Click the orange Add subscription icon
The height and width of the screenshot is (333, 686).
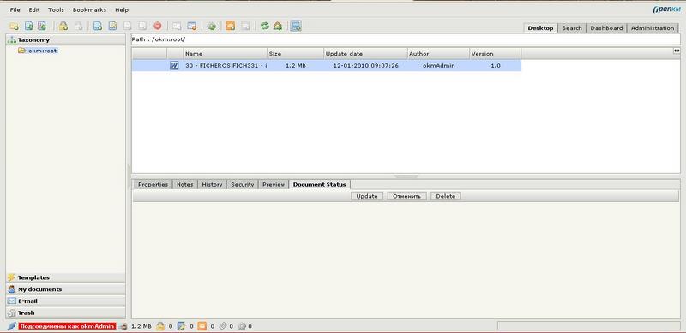[231, 27]
